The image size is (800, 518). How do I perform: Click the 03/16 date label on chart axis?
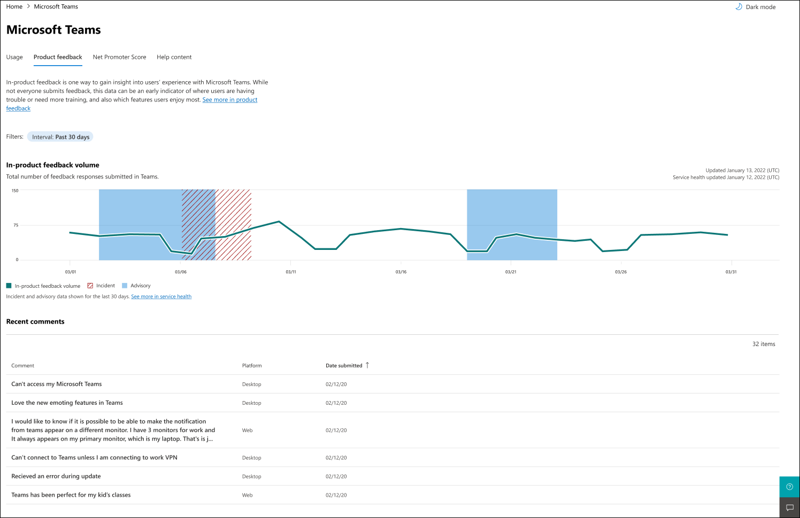(x=401, y=272)
